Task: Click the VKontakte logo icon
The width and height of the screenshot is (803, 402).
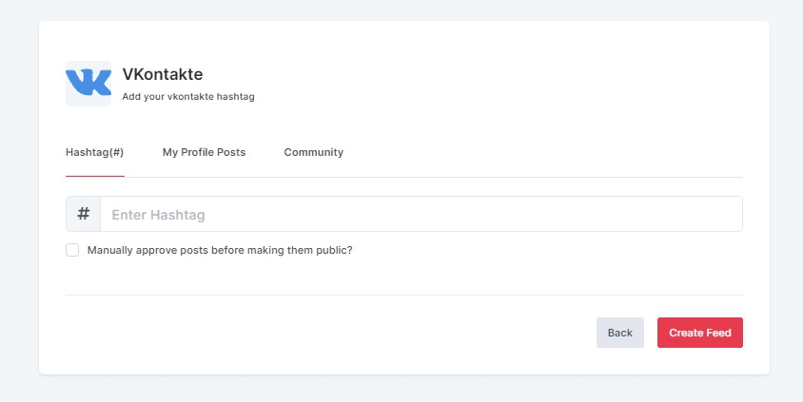Action: click(88, 84)
